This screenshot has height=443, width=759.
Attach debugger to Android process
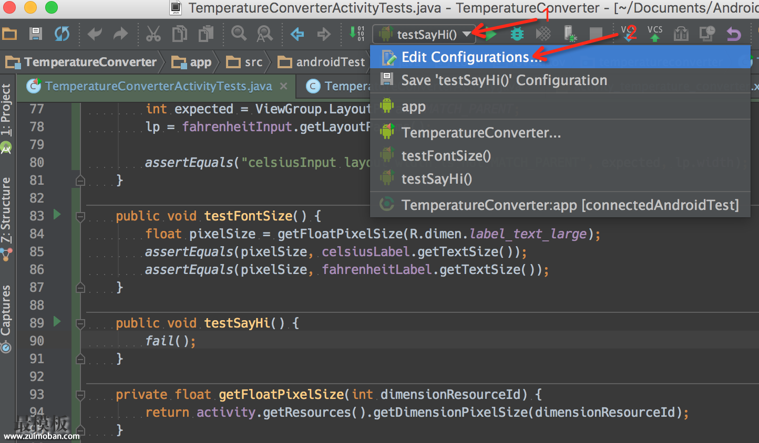tap(570, 35)
